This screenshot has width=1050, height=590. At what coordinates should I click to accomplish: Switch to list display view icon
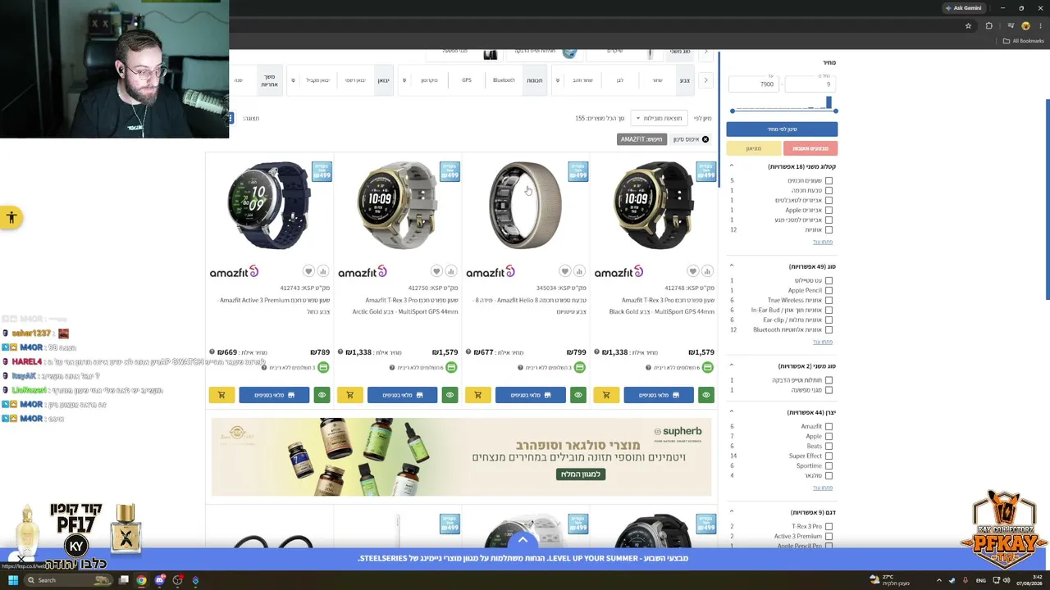click(x=231, y=118)
